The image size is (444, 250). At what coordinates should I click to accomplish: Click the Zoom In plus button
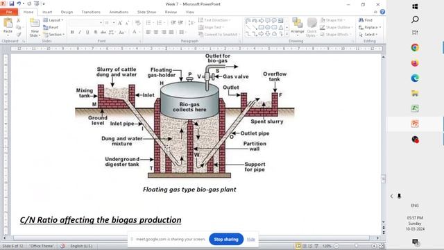pos(374,246)
